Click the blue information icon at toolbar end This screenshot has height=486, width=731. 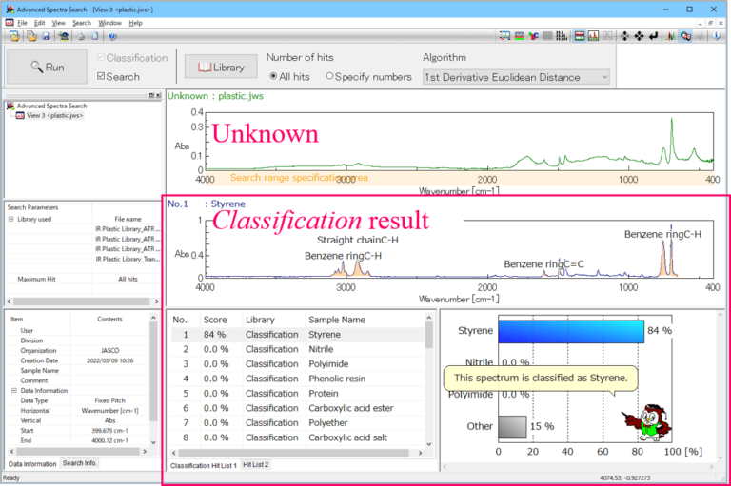click(717, 36)
